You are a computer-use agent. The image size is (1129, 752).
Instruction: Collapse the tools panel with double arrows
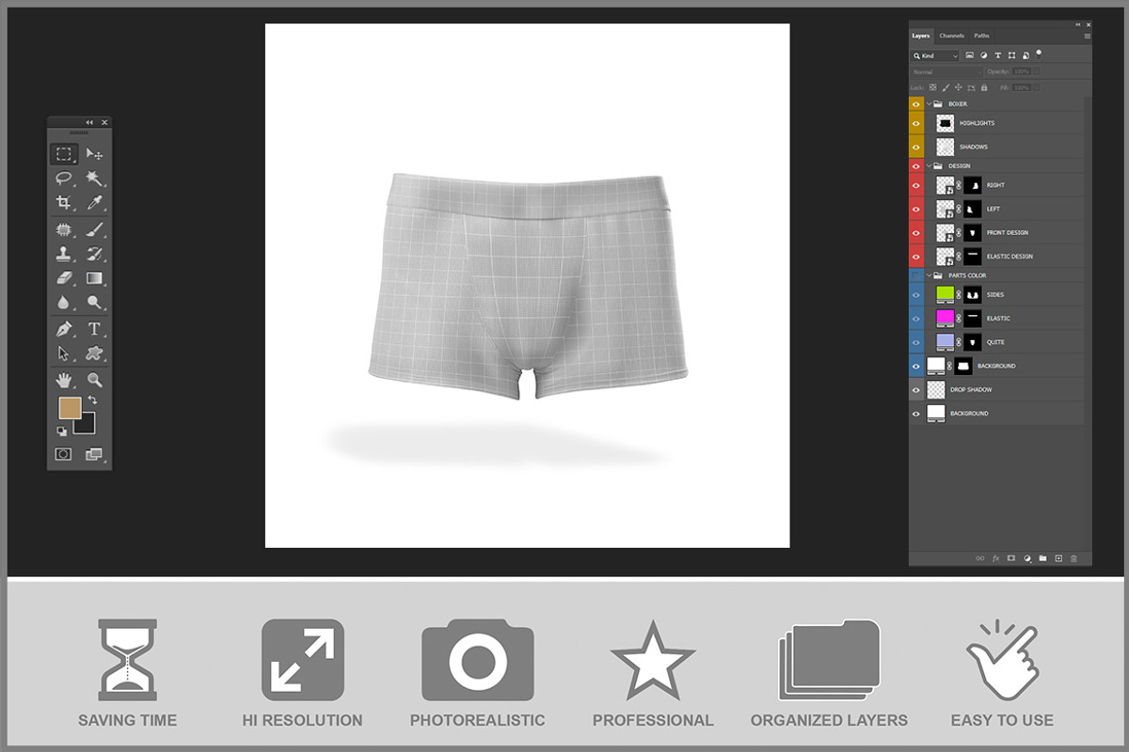(89, 122)
